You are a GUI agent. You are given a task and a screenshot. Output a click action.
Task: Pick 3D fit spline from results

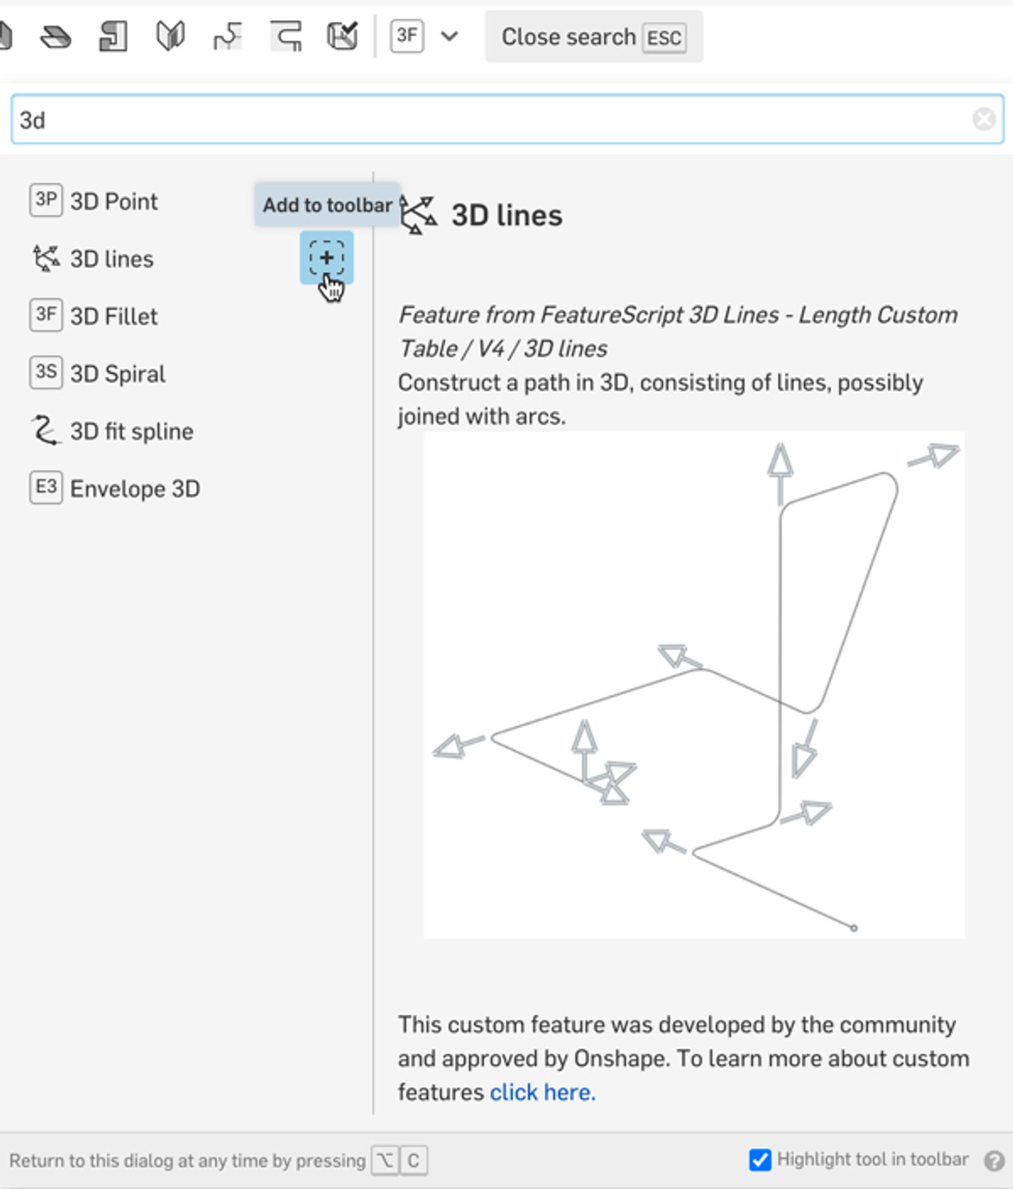pos(131,431)
